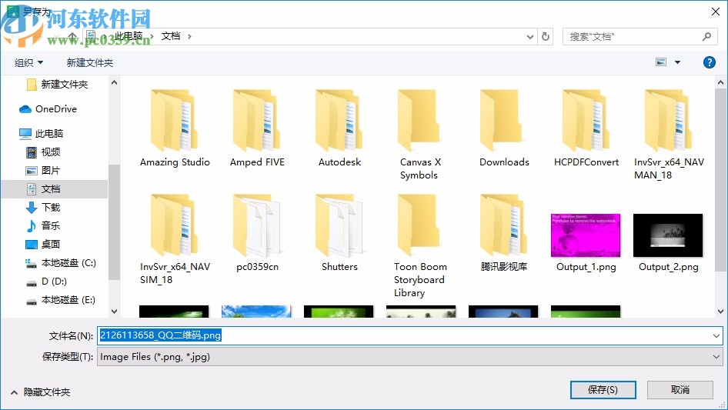728x410 pixels.
Task: Select 此电脑 in navigation pane
Action: pos(41,133)
